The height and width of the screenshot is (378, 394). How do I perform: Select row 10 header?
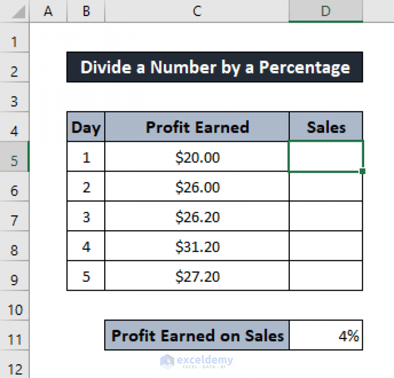[14, 306]
